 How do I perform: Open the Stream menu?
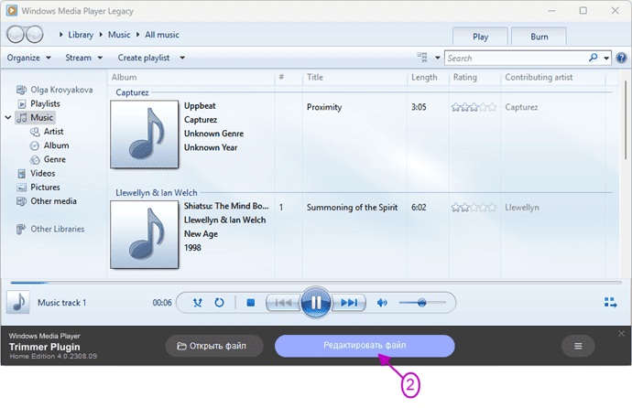(x=84, y=58)
